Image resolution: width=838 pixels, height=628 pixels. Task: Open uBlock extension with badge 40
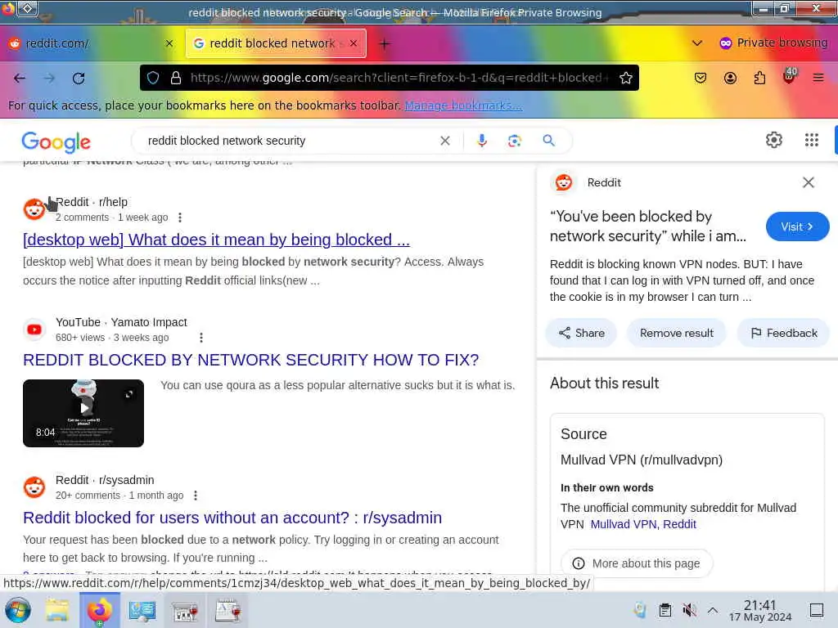pyautogui.click(x=790, y=76)
